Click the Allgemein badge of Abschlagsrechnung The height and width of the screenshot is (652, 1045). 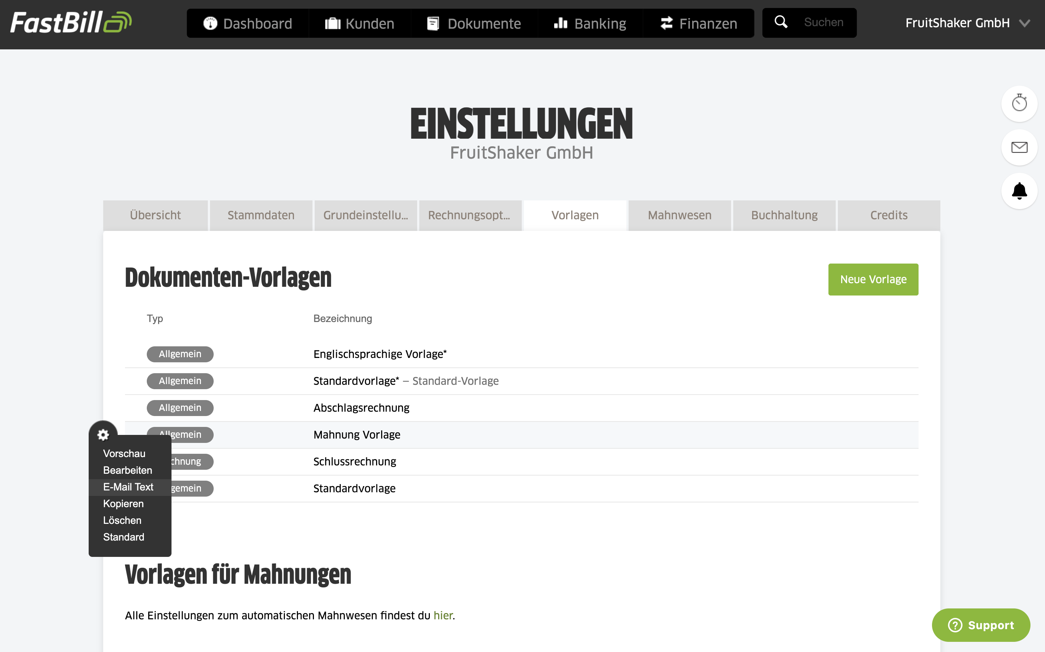180,408
